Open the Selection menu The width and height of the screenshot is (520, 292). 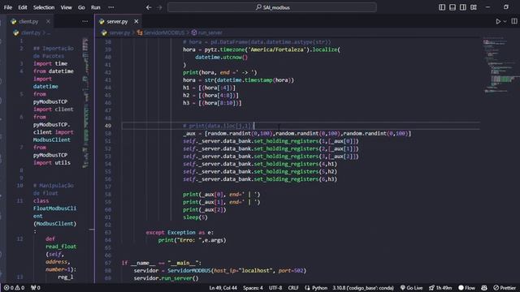44,7
